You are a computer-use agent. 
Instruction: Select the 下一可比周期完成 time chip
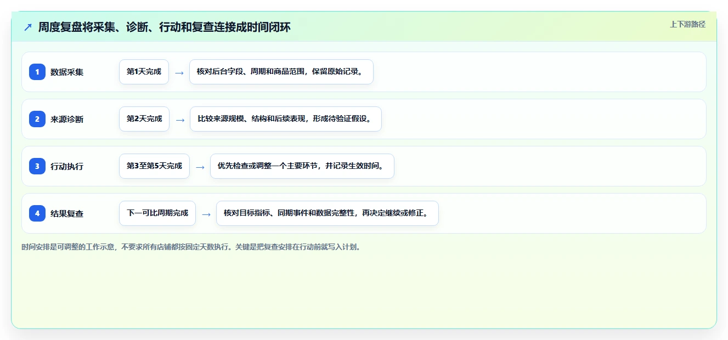coord(157,213)
